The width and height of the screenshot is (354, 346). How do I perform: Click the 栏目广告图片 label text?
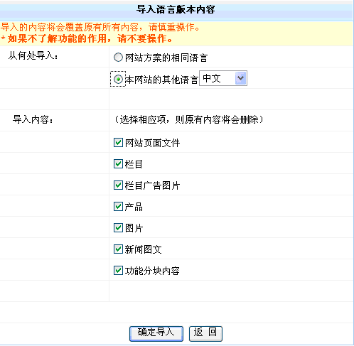pyautogui.click(x=152, y=185)
